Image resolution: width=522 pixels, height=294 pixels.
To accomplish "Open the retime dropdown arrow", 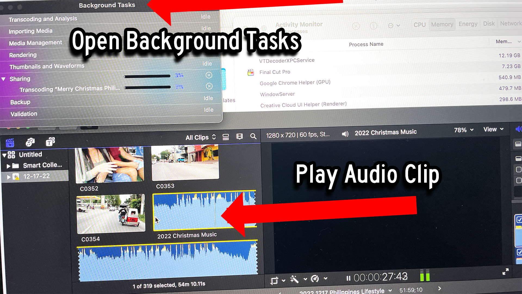I will point(326,278).
